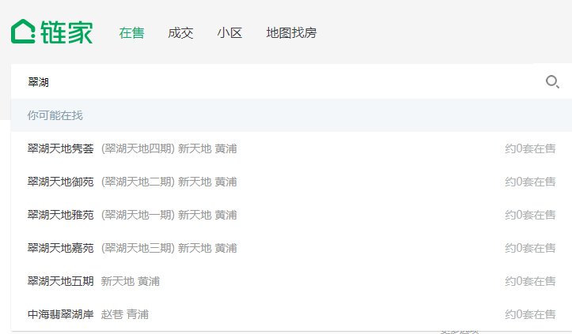Click 约0套在售 in 翠湖天地嘉苑 row

click(530, 248)
